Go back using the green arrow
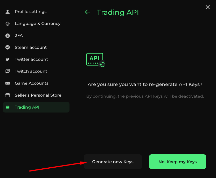 (x=87, y=12)
